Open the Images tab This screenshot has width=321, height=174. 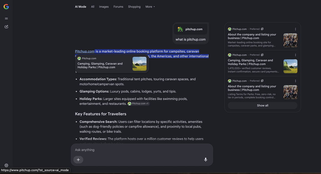(x=104, y=7)
